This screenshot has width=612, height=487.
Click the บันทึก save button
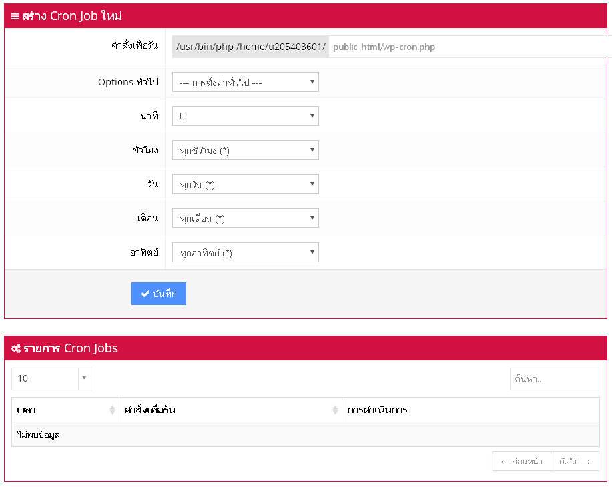[159, 294]
